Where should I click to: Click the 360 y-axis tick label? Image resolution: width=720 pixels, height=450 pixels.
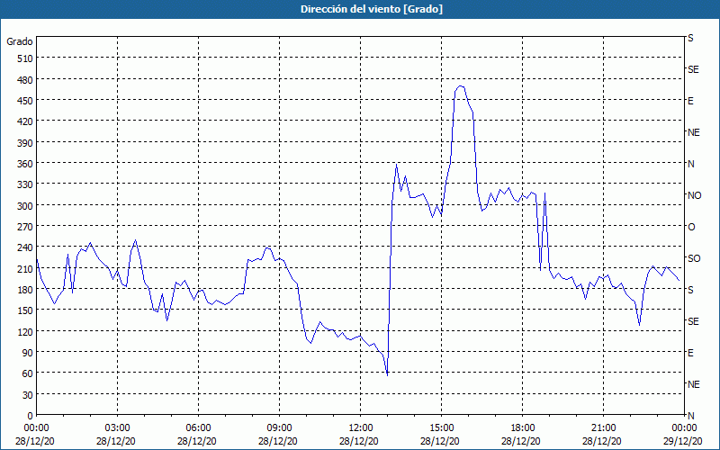[x=25, y=164]
